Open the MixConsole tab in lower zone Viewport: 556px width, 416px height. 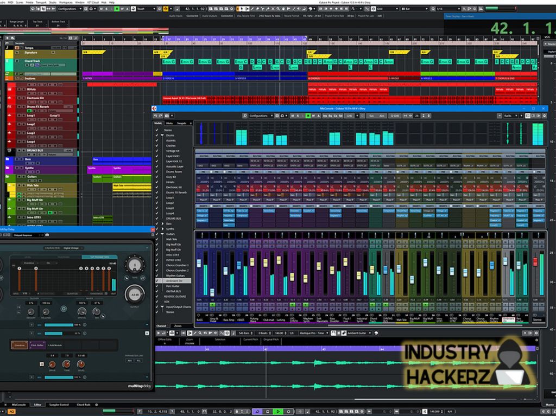click(x=18, y=404)
